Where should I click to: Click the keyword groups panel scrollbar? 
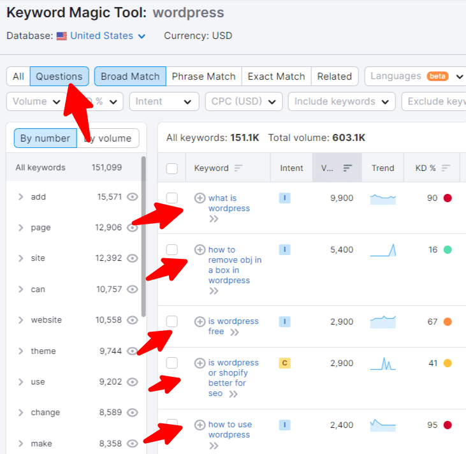point(143,237)
